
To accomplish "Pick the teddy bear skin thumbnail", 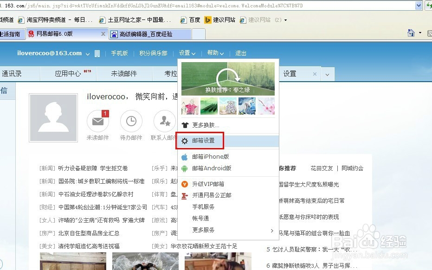I will point(228,106).
